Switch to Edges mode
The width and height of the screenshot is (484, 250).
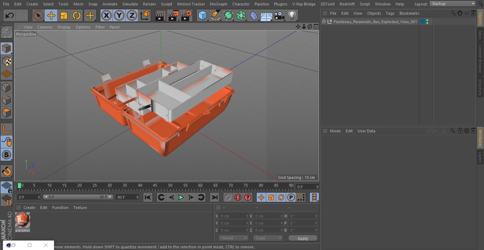click(x=6, y=100)
